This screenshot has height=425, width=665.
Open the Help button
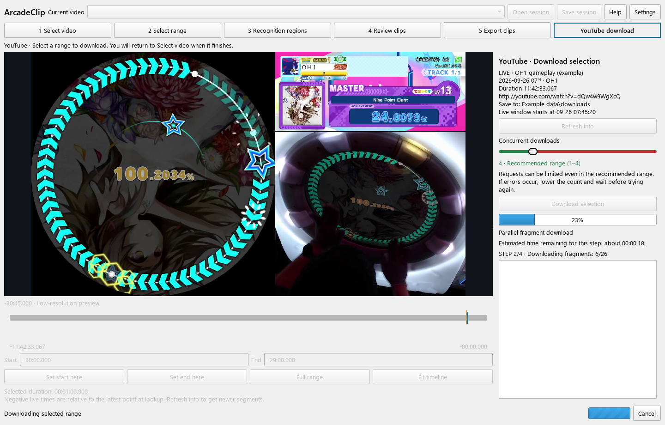point(615,12)
